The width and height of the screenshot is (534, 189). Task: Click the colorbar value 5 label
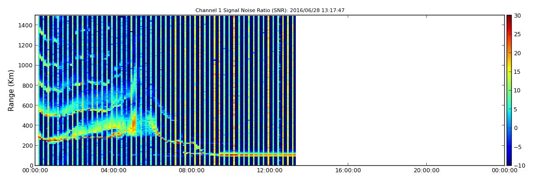515,109
